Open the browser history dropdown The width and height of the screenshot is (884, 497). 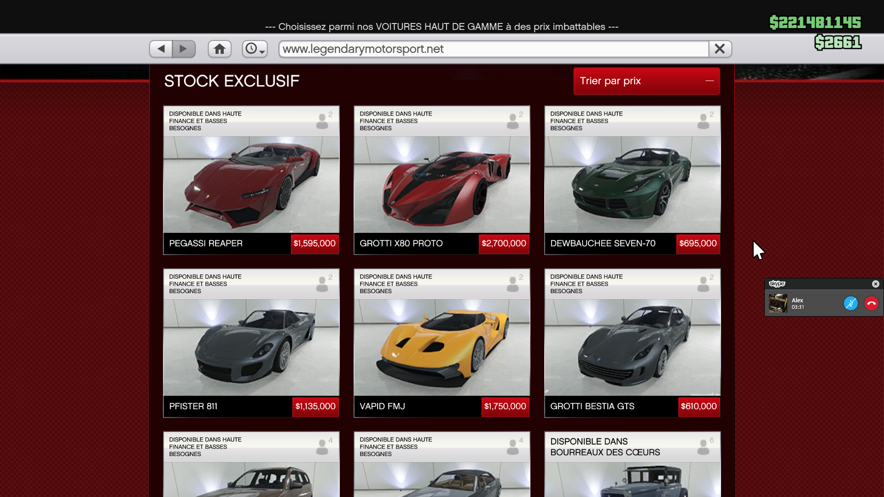tap(255, 49)
